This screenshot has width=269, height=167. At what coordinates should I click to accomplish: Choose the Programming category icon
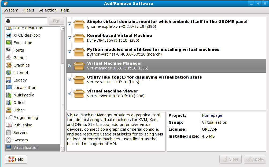9,118
